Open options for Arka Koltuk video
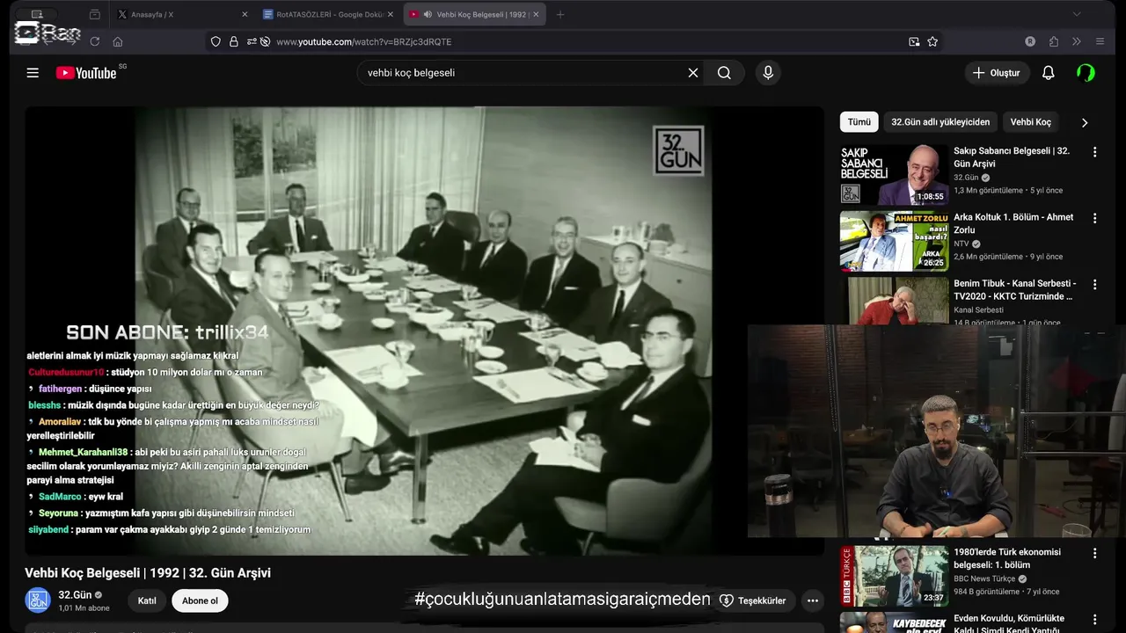This screenshot has height=633, width=1126. pos(1095,218)
